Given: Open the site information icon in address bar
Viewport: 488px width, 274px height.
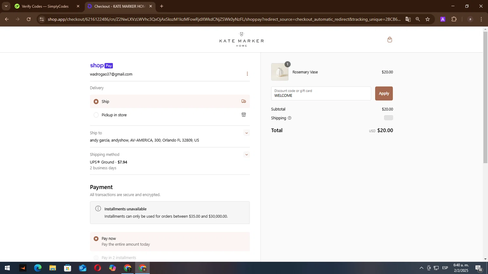Looking at the screenshot, I should click(41, 19).
